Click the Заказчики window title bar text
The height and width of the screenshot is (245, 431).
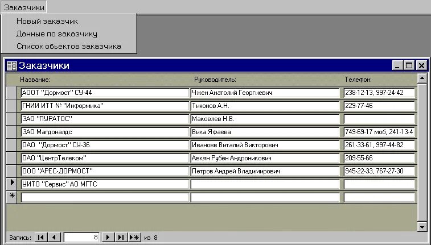[44, 65]
